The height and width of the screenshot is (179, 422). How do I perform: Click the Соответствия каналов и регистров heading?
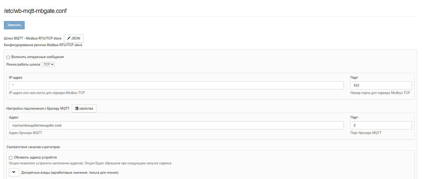[x=36, y=146]
